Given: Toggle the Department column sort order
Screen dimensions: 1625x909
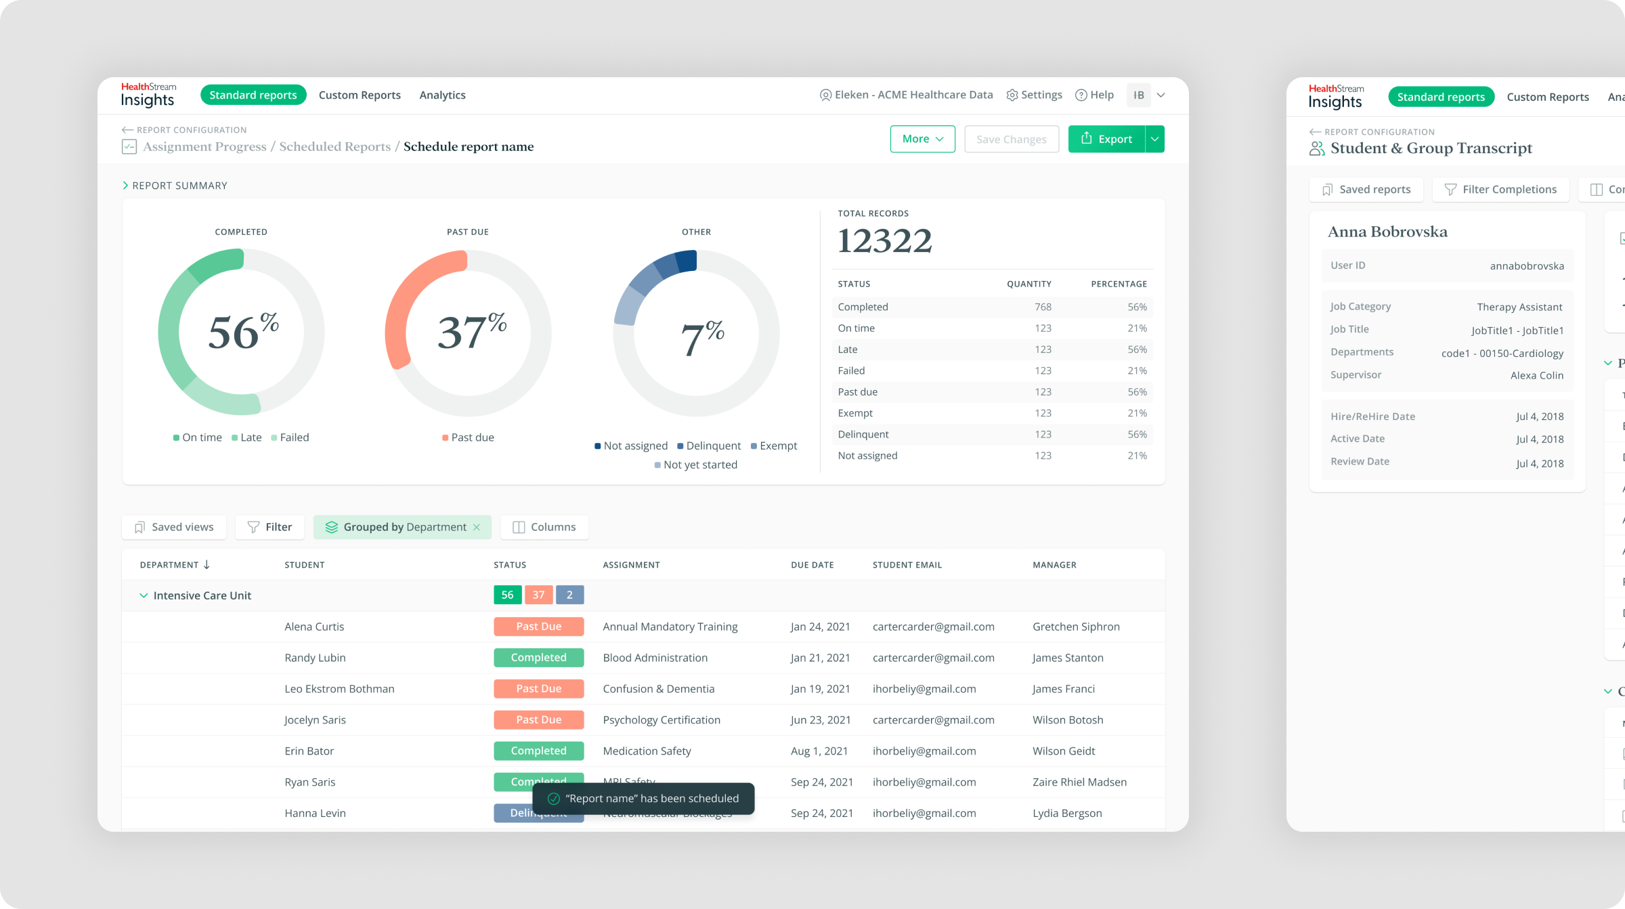Looking at the screenshot, I should tap(205, 564).
